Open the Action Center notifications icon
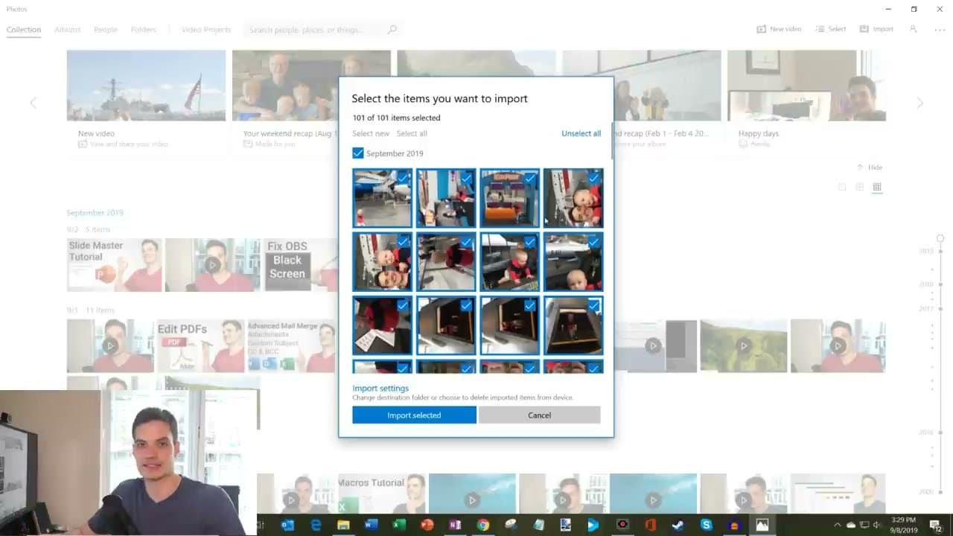Screen dimensions: 953x536 pyautogui.click(x=935, y=525)
